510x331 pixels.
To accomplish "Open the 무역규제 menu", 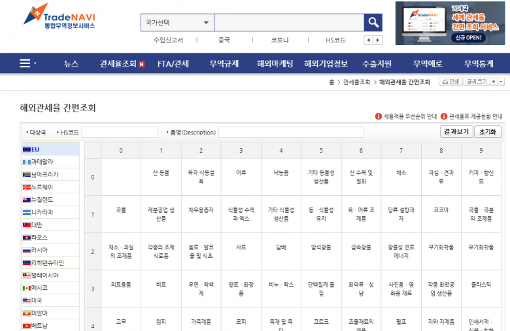I will [224, 64].
